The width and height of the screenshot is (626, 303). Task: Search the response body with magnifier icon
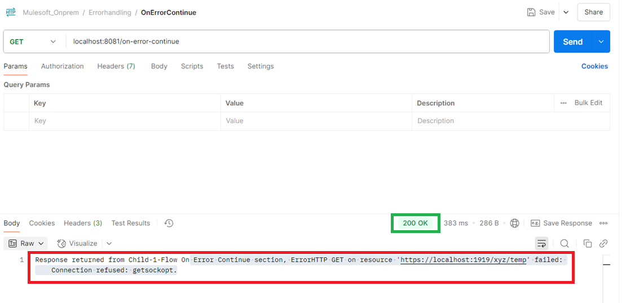(x=564, y=243)
